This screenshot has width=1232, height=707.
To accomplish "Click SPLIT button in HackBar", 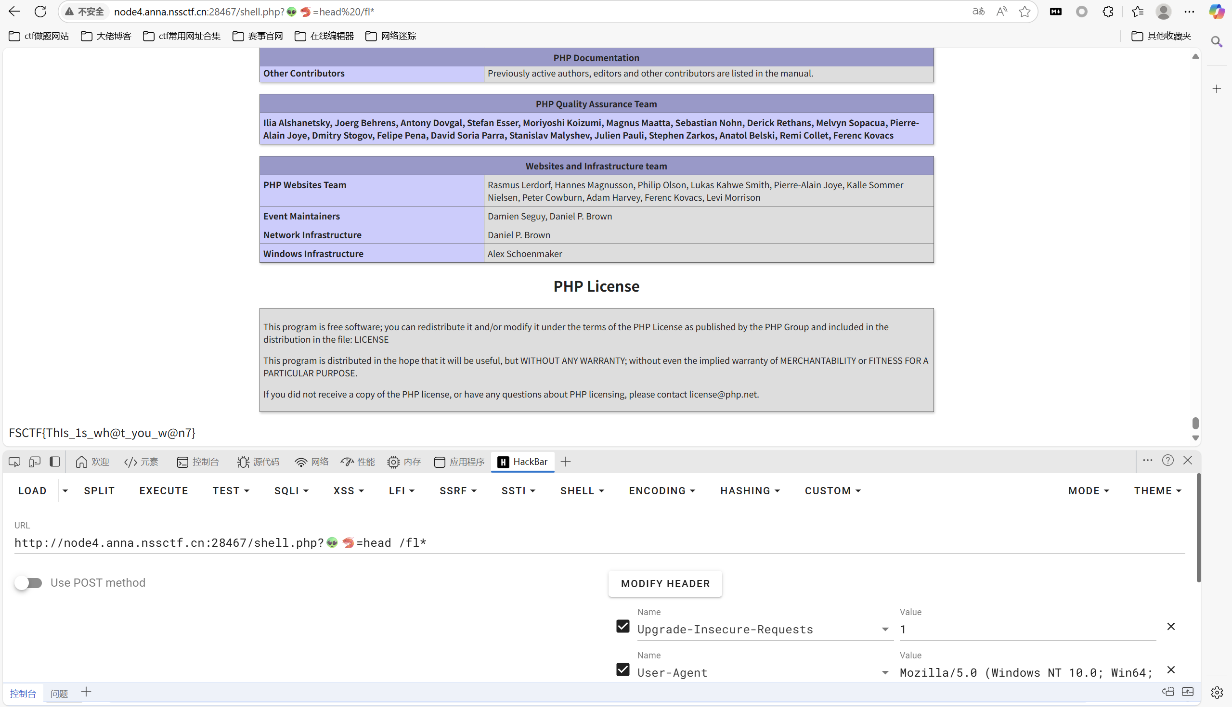I will click(x=100, y=491).
